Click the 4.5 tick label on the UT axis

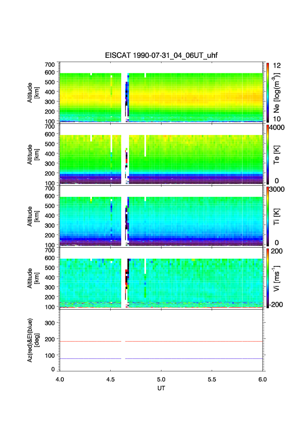click(110, 379)
